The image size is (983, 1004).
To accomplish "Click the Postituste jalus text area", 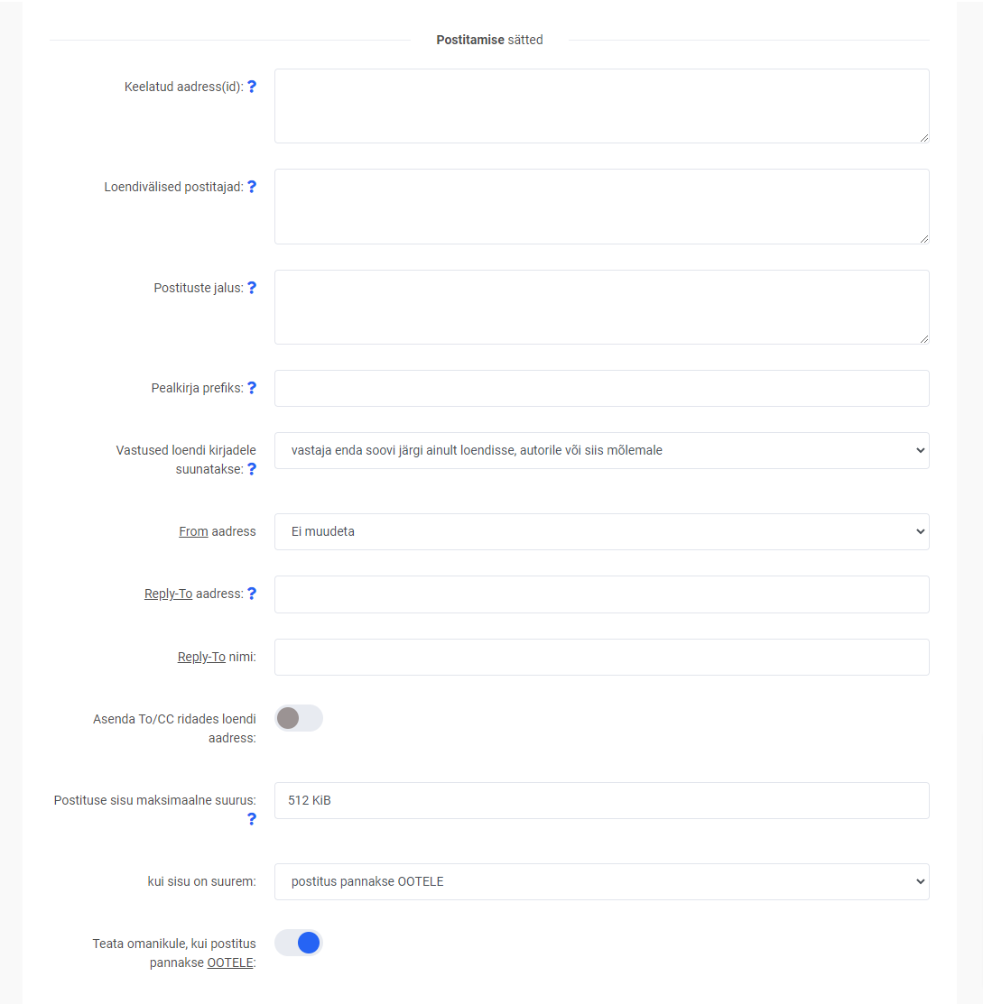I will pyautogui.click(x=601, y=307).
